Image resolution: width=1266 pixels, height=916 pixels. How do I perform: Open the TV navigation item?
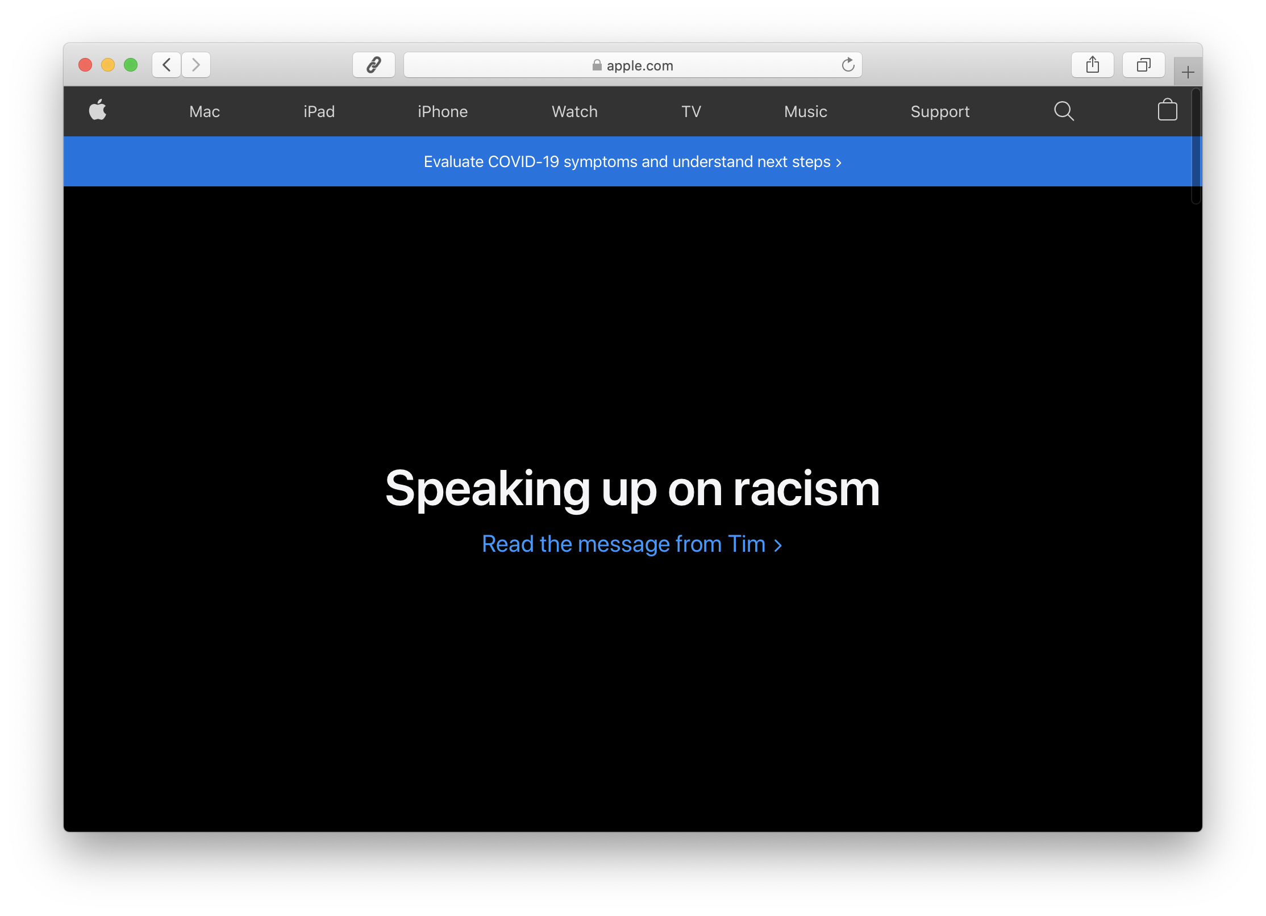(691, 111)
